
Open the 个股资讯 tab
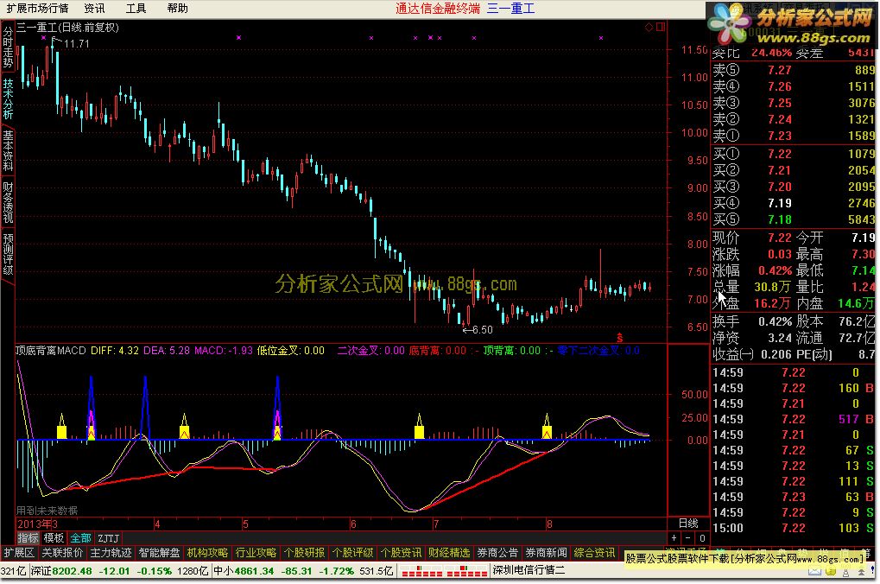400,553
